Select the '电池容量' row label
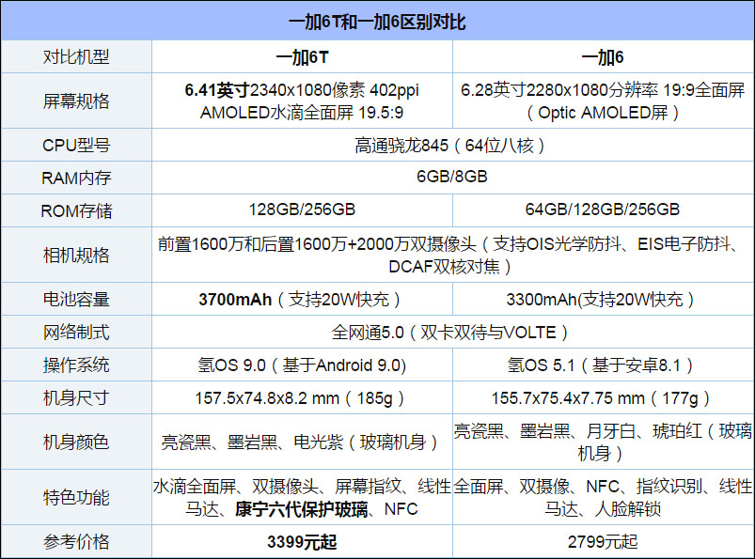 coord(76,299)
